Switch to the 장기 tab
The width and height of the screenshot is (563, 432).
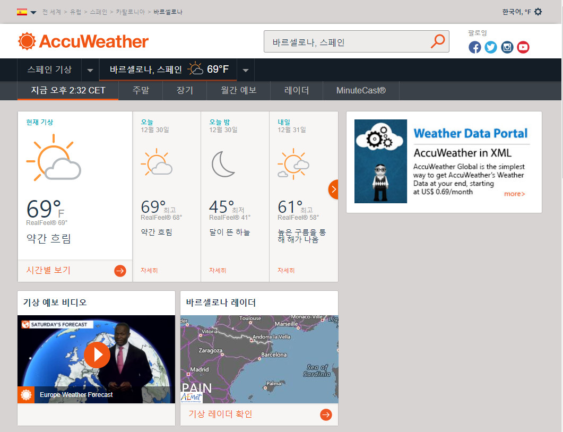click(x=185, y=91)
